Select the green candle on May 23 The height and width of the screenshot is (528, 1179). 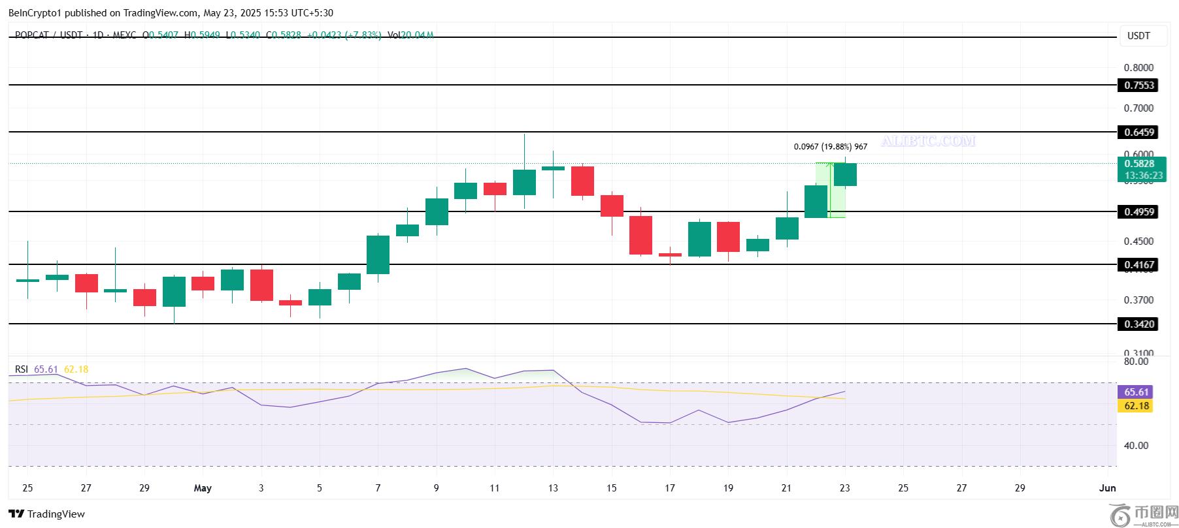[845, 174]
